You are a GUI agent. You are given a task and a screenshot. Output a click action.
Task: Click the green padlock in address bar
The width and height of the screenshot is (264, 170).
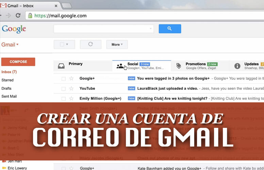[30, 16]
